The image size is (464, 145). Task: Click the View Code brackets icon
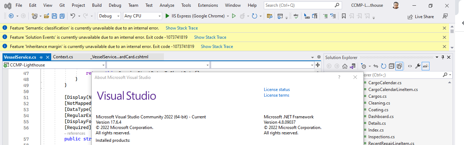(410, 66)
